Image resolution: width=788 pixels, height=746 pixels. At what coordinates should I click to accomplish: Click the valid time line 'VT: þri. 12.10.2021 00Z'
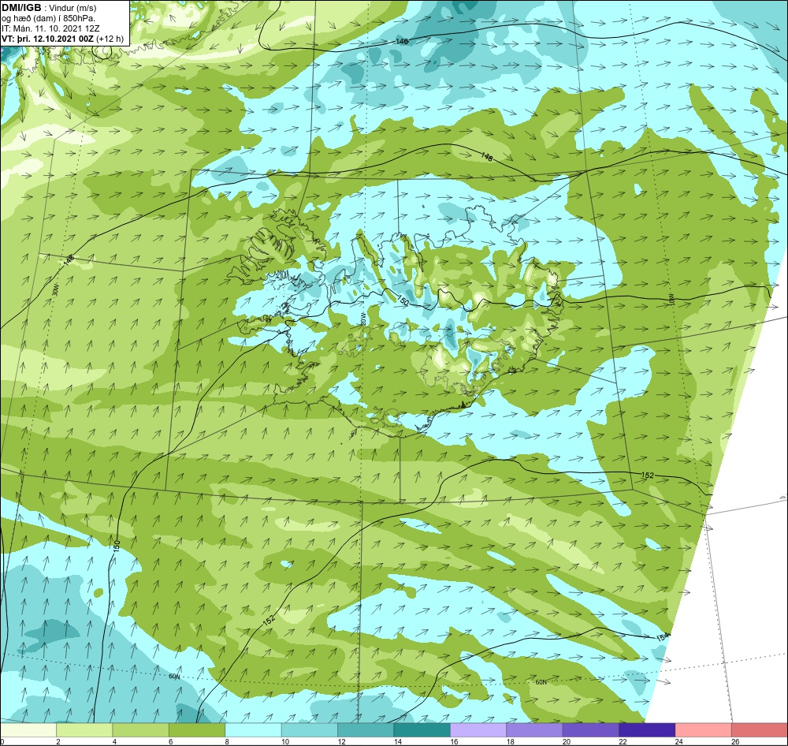(48, 39)
